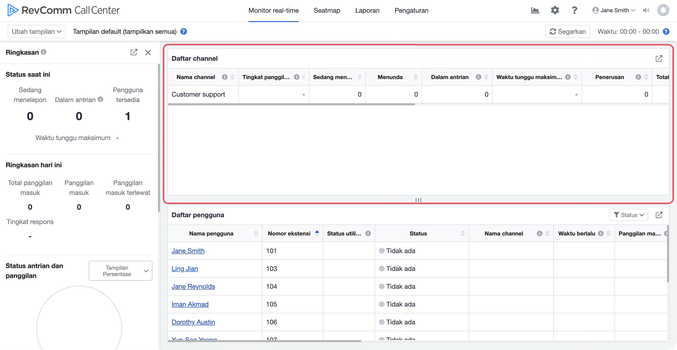The width and height of the screenshot is (677, 350).
Task: Open Jane Smith user link
Action: 188,251
